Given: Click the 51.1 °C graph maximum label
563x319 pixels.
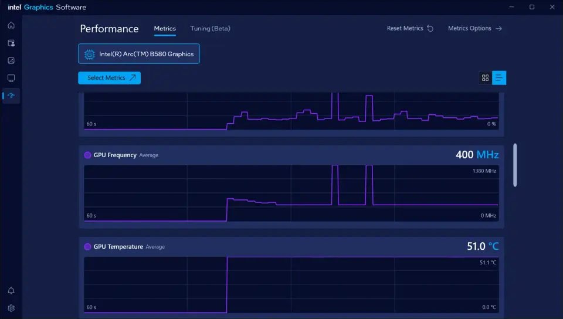Looking at the screenshot, I should coord(487,262).
